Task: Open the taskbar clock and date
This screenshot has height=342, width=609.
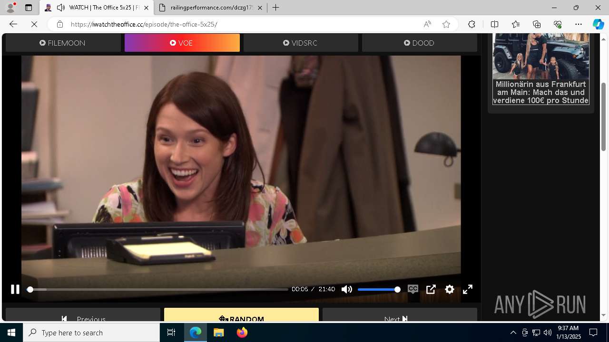Action: coord(569,332)
